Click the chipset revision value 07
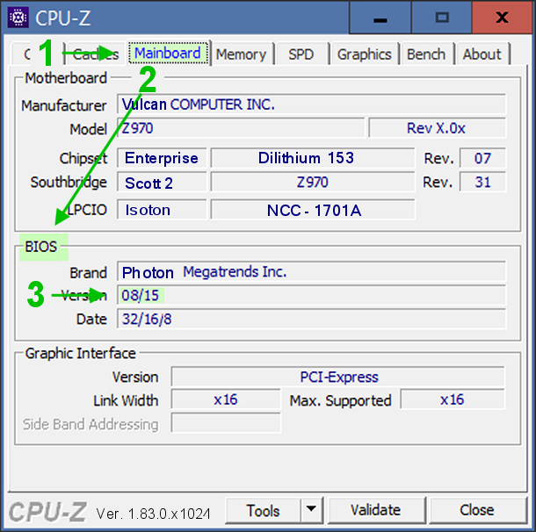This screenshot has height=532, width=536. click(482, 158)
